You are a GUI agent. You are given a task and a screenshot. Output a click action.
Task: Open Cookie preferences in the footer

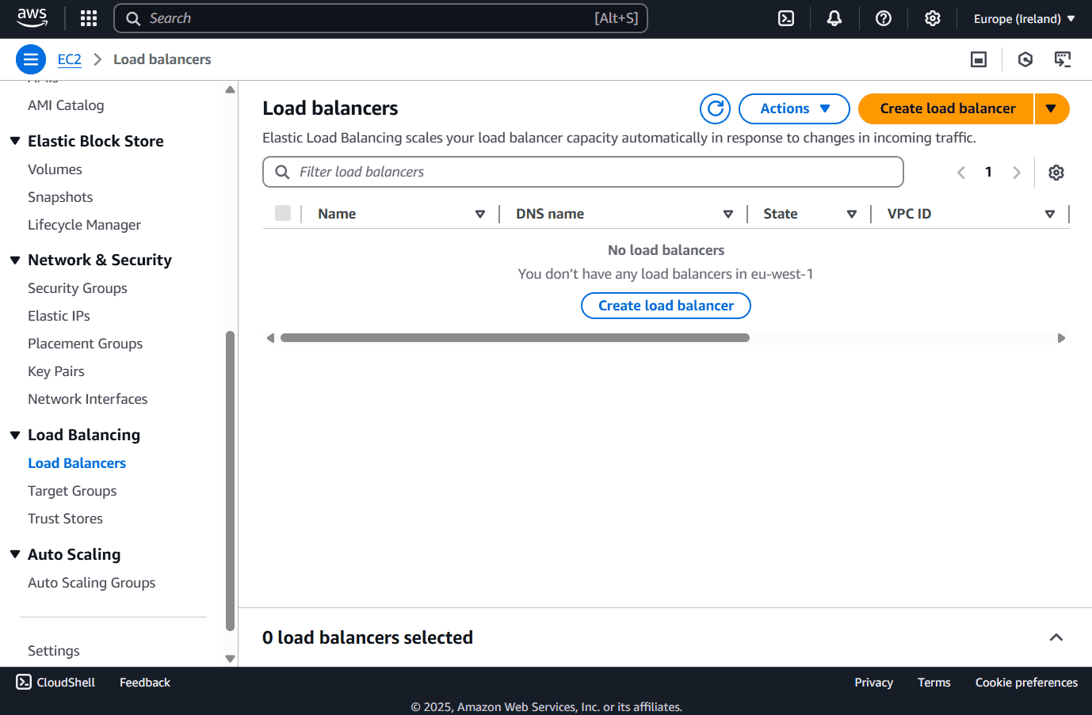pyautogui.click(x=1026, y=683)
